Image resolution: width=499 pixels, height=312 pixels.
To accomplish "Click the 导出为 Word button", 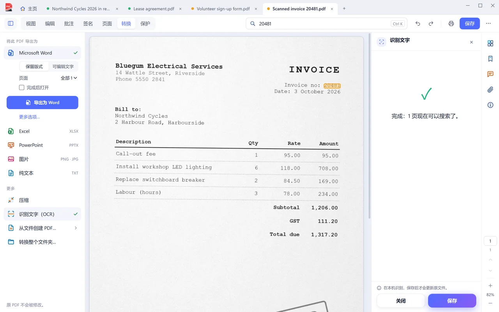I will (x=42, y=103).
